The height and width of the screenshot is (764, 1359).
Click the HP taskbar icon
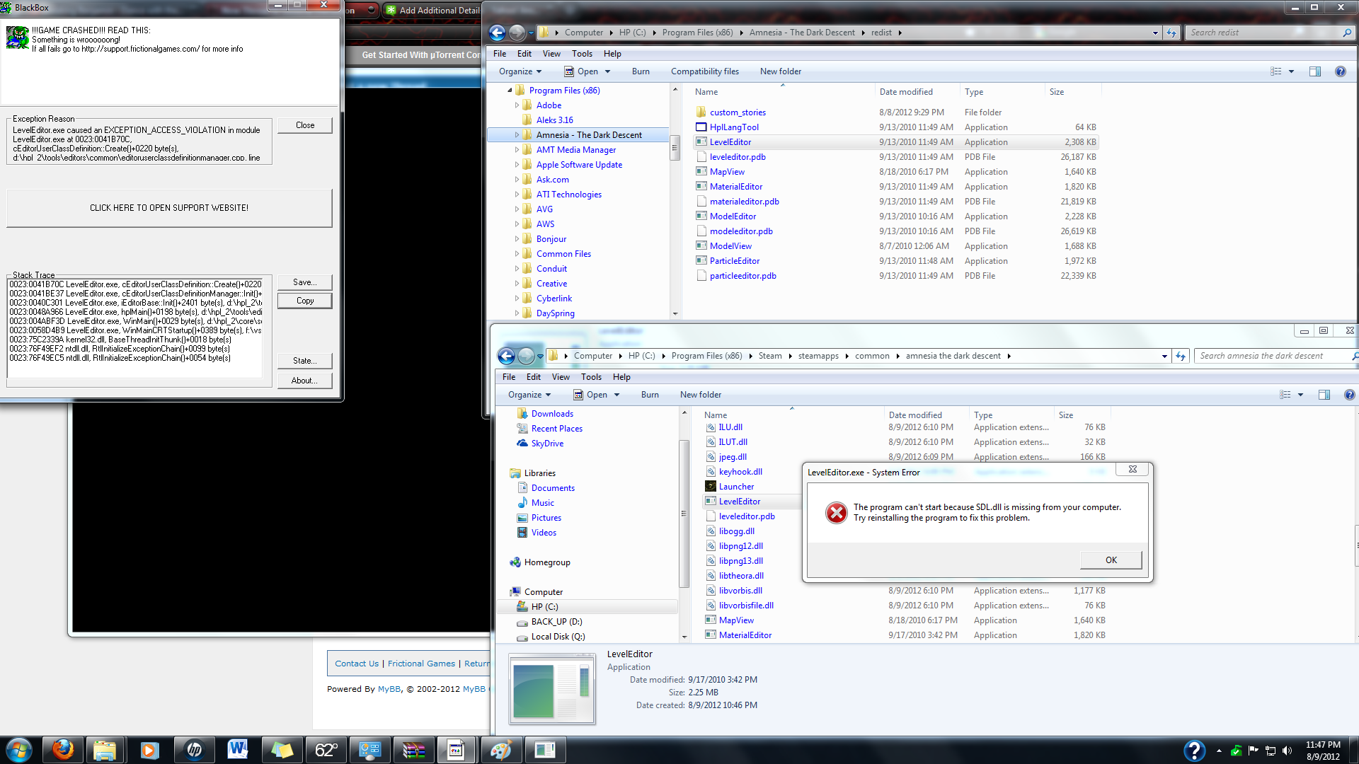[194, 750]
